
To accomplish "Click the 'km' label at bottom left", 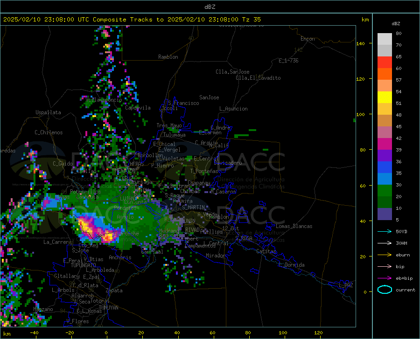I will [7, 334].
